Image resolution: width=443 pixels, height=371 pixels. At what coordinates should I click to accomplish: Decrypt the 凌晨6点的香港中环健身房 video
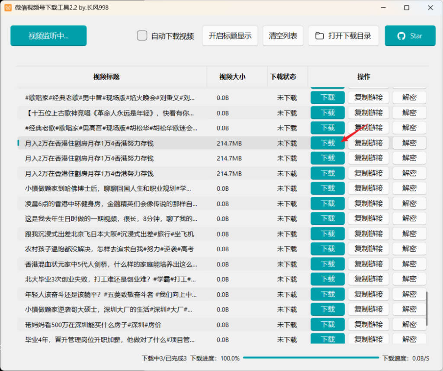409,203
